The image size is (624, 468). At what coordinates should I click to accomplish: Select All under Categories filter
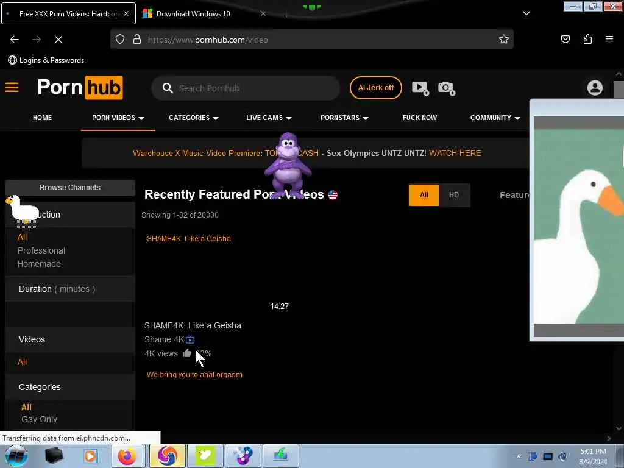click(x=26, y=407)
